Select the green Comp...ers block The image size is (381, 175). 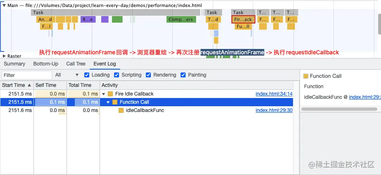[x=181, y=20]
